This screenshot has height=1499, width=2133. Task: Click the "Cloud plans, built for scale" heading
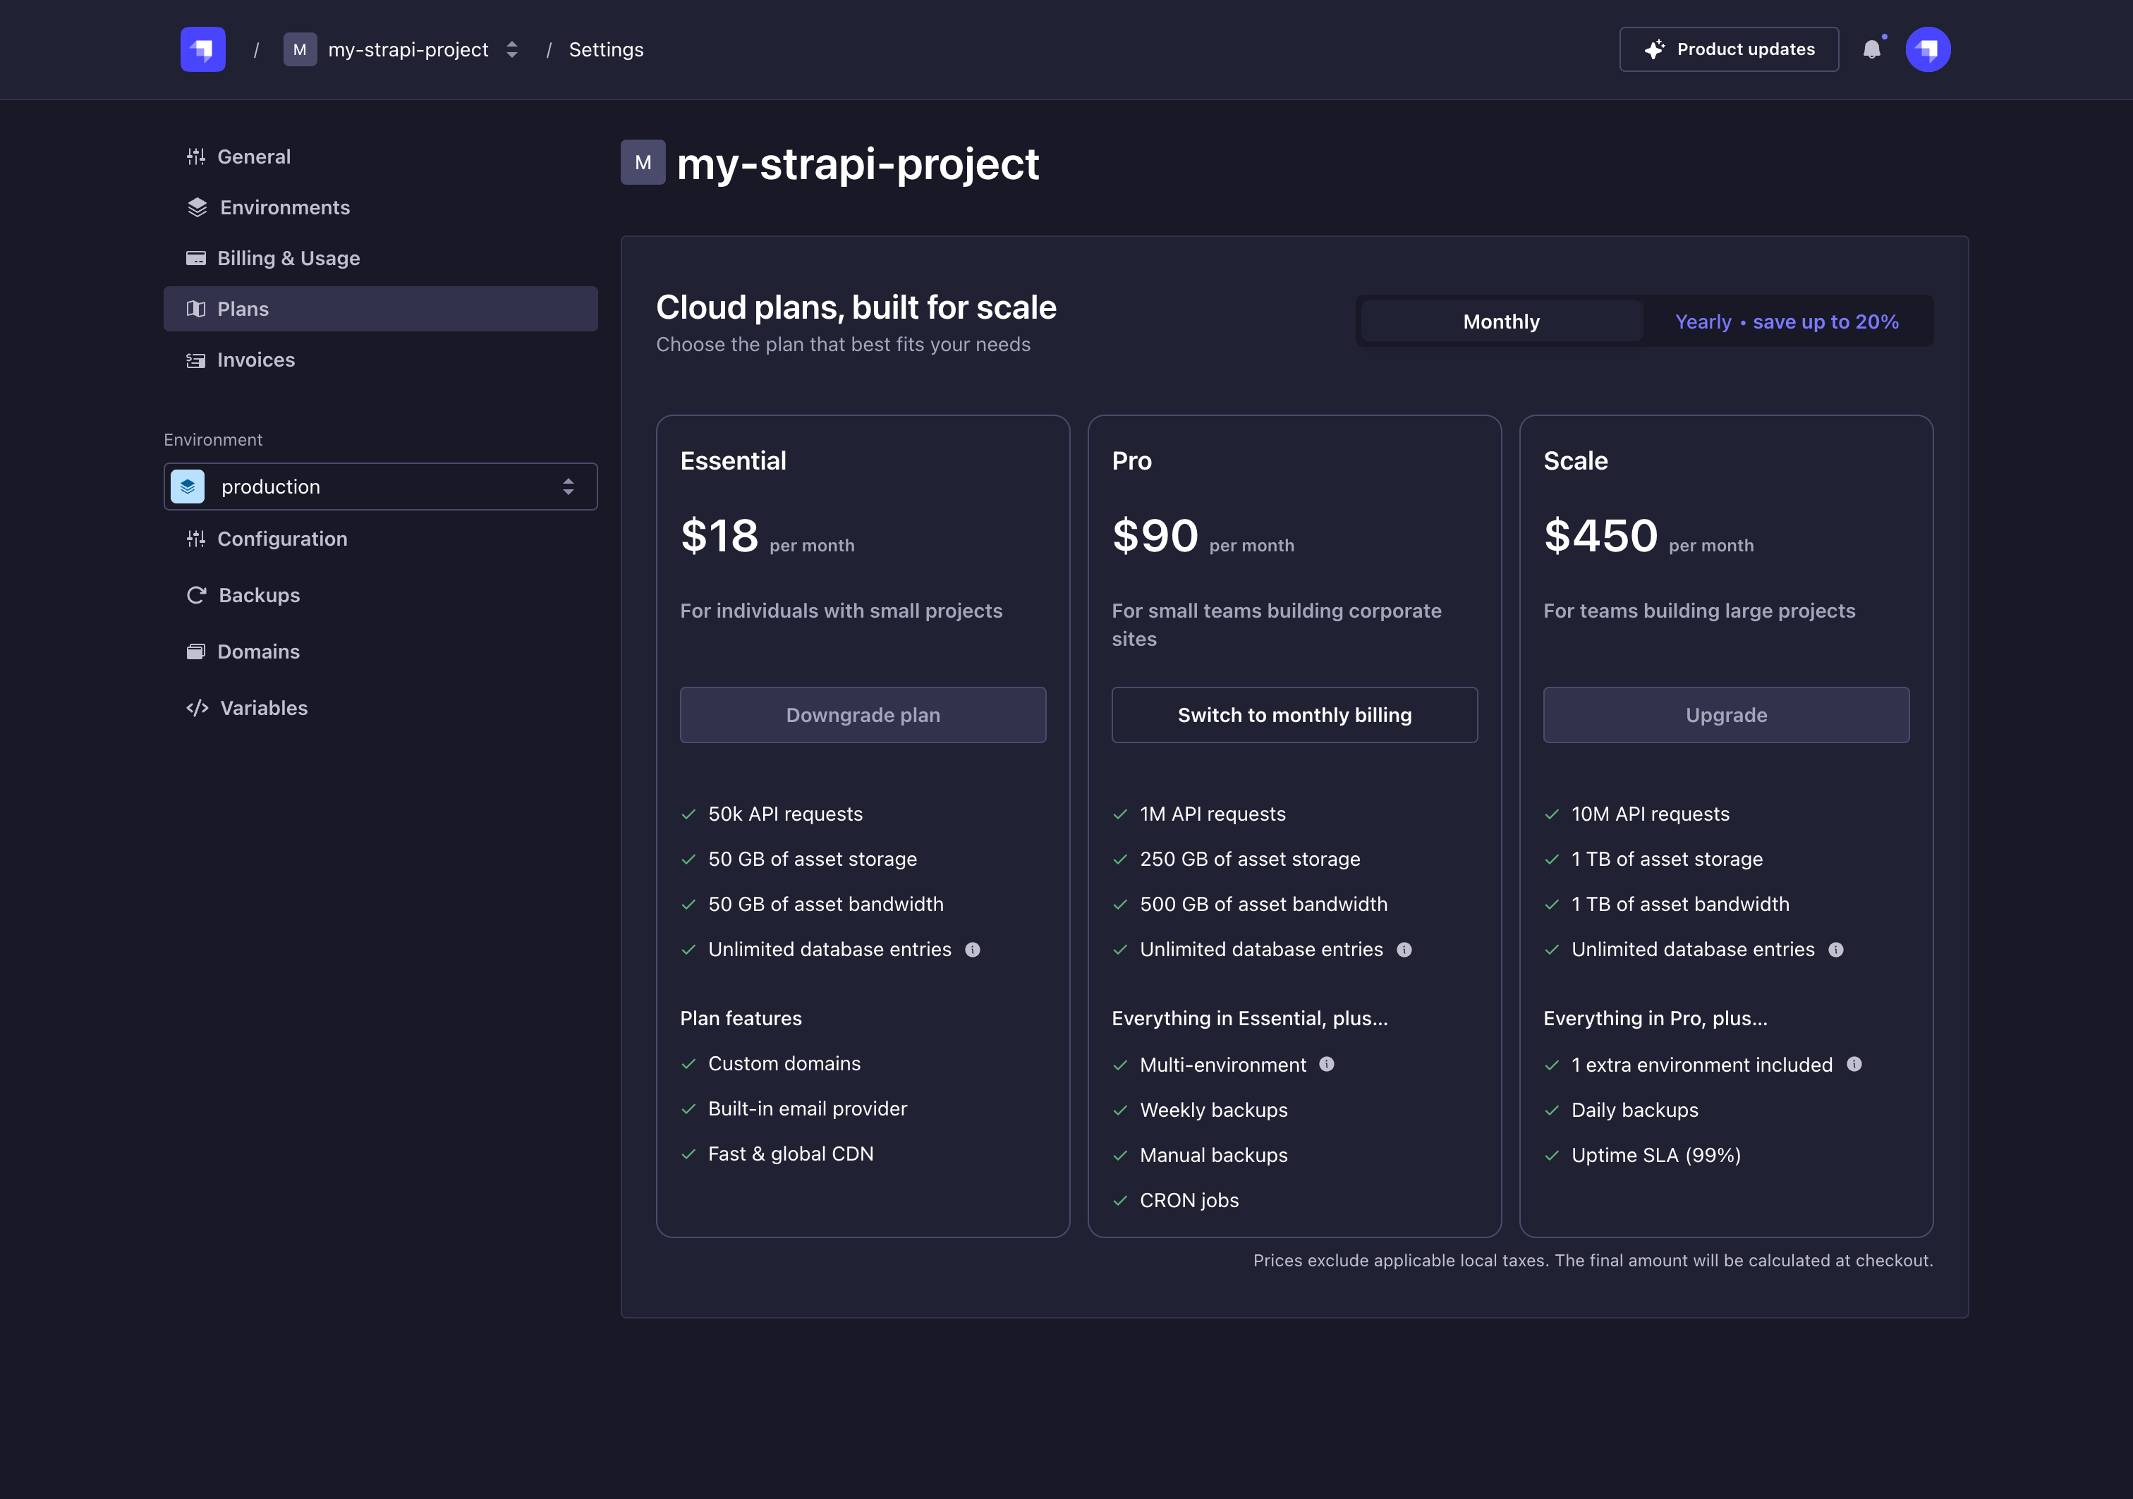tap(856, 307)
